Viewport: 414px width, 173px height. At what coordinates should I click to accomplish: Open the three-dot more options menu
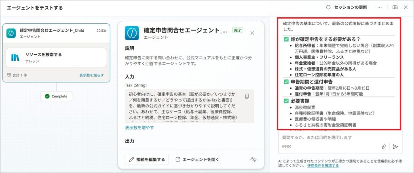[379, 7]
